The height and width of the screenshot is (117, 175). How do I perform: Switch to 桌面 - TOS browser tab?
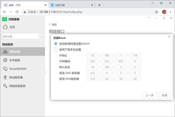coord(25,5)
